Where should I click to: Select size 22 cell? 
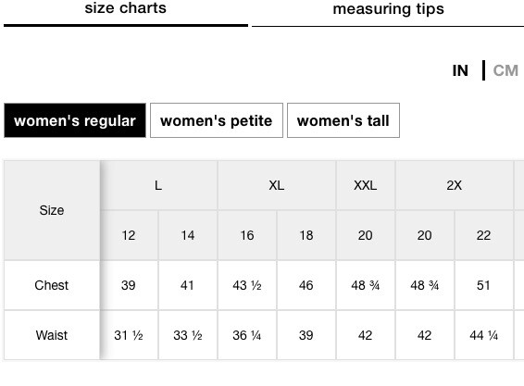484,235
